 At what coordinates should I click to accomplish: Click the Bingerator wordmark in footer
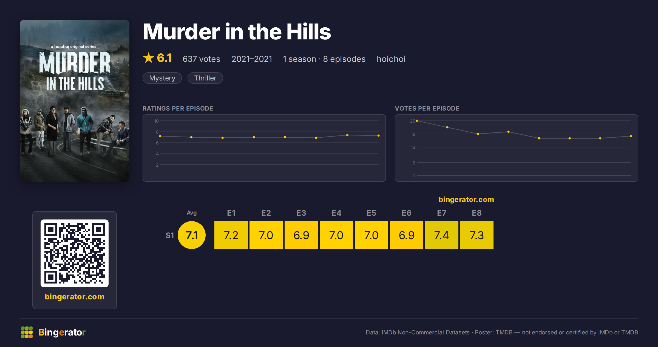point(62,332)
